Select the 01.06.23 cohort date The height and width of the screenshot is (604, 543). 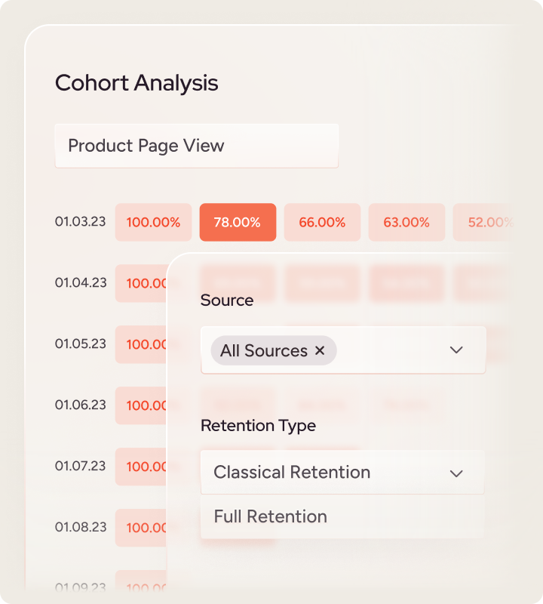point(80,405)
